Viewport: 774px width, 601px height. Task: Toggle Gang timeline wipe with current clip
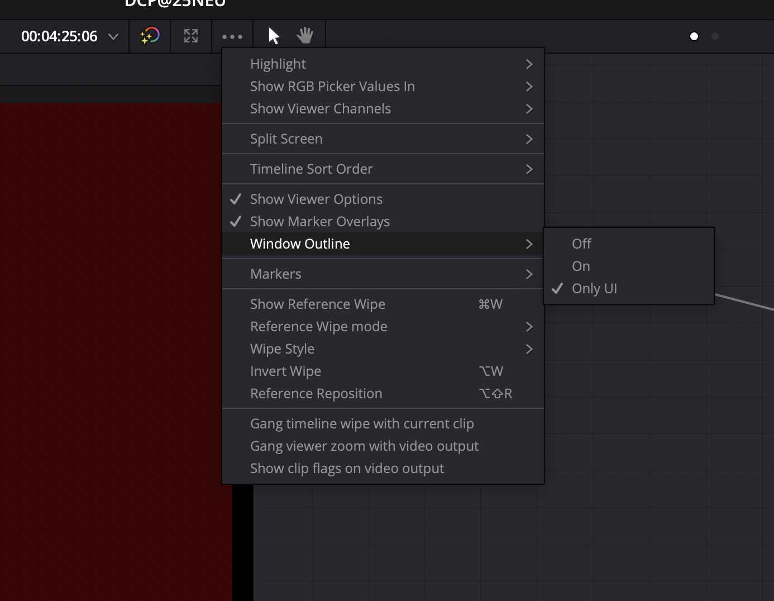point(383,424)
